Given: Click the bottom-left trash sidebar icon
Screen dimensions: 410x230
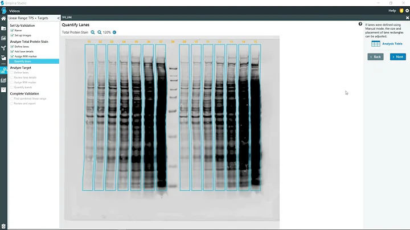Looking at the screenshot, I should click(3, 226).
